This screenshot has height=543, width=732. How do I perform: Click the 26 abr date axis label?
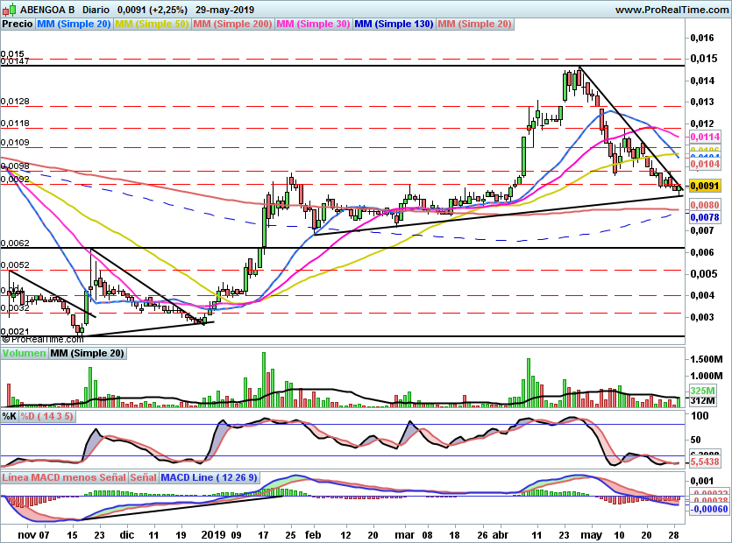(493, 535)
